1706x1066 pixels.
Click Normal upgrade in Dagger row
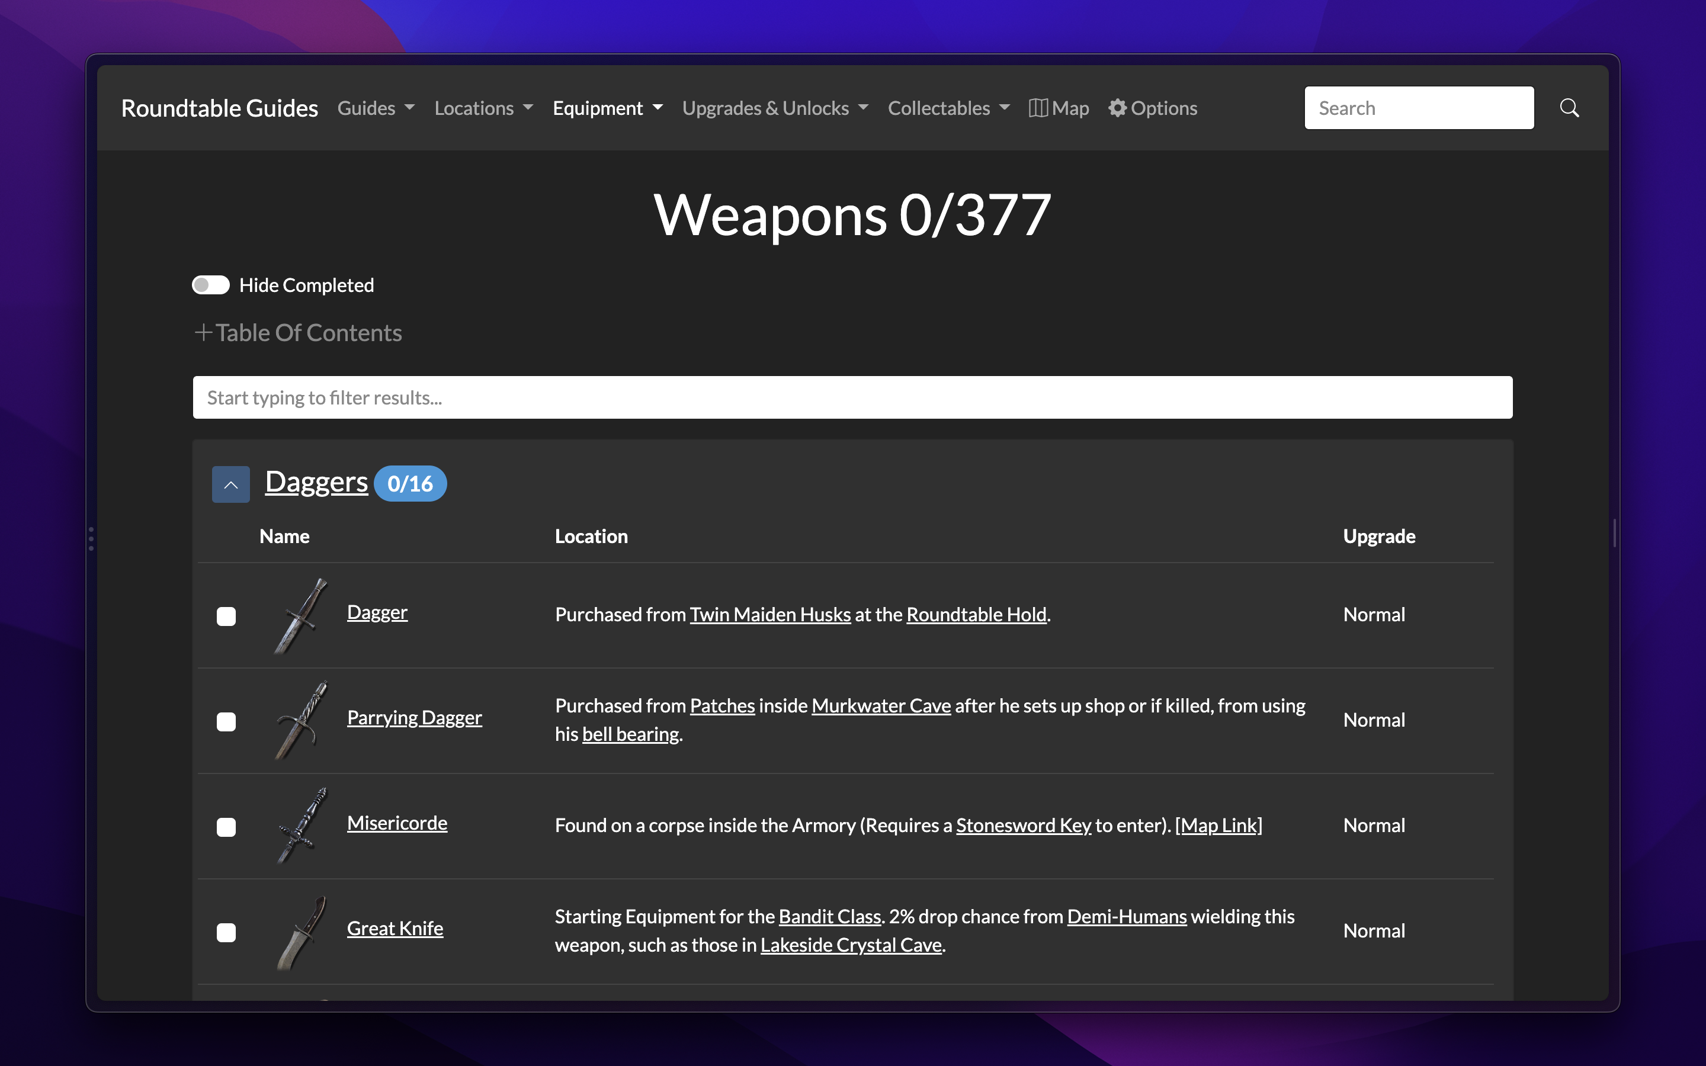[x=1374, y=614]
